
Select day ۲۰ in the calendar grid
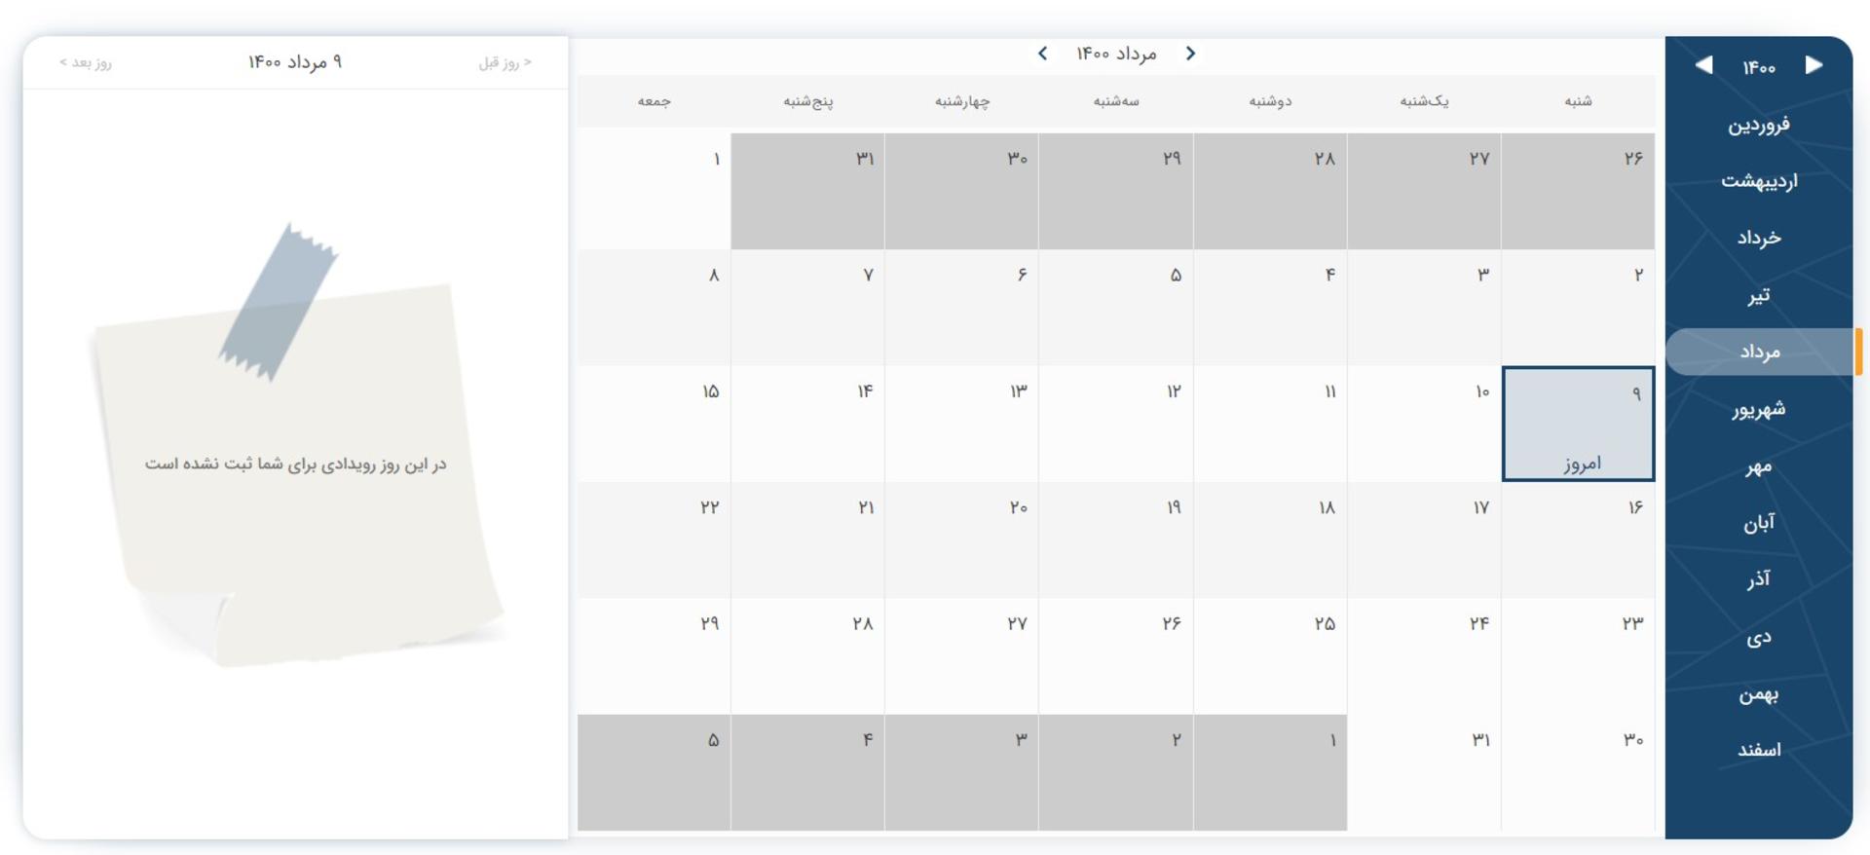click(961, 539)
